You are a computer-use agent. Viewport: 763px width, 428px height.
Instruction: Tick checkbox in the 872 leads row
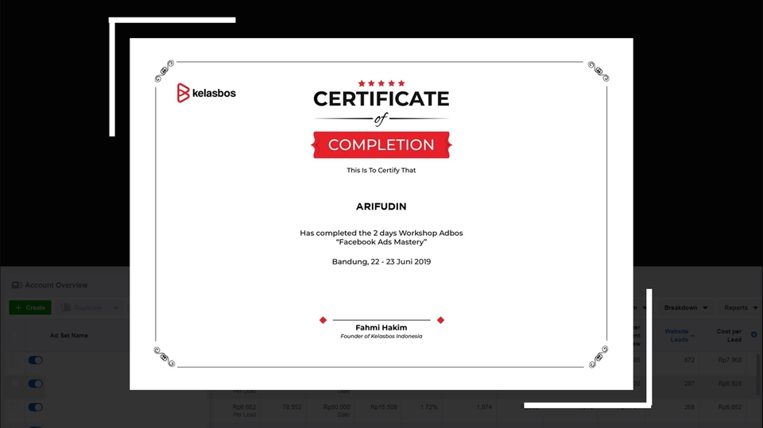tap(14, 360)
